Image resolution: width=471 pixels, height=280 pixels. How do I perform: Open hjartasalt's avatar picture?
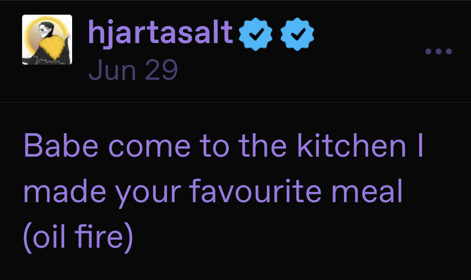click(47, 40)
